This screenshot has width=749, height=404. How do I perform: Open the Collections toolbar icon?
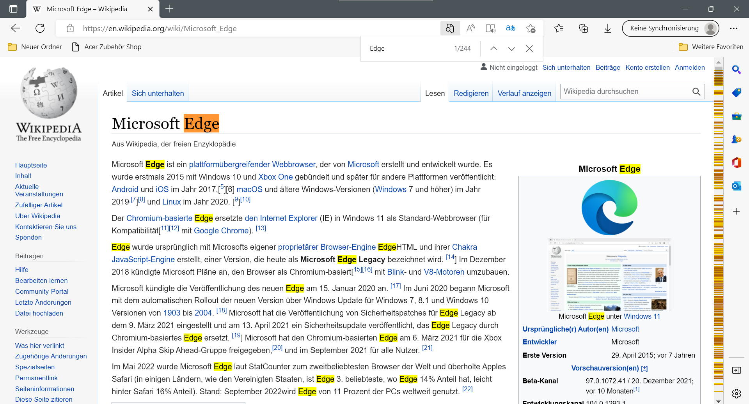(x=583, y=28)
